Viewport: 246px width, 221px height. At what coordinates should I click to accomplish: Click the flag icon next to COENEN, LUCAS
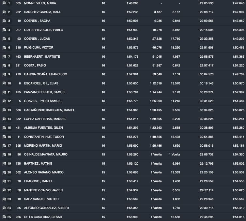tap(4, 39)
